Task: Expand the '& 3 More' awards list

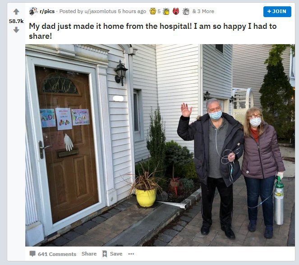Action: pos(203,11)
